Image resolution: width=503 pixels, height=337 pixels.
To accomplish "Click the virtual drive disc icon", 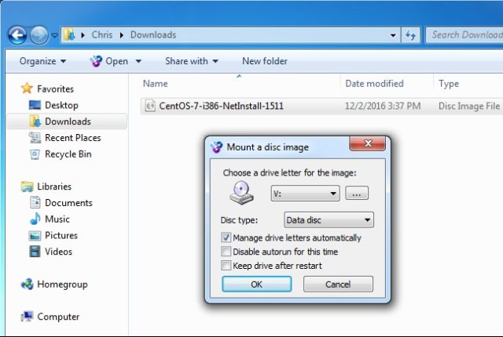I will [x=241, y=192].
